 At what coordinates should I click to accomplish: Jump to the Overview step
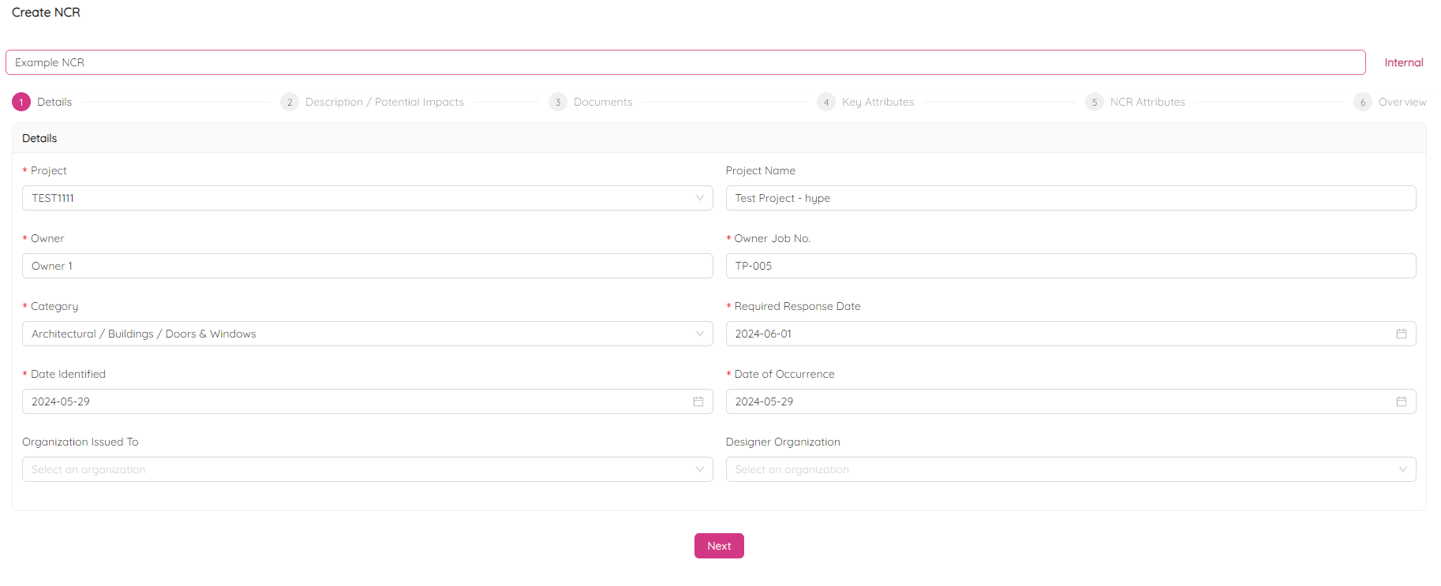pyautogui.click(x=1402, y=102)
